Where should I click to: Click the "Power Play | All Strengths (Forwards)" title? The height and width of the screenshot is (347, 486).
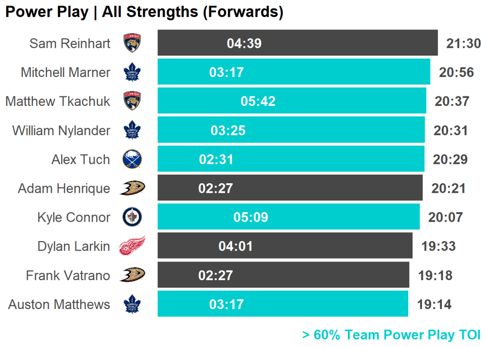144,12
